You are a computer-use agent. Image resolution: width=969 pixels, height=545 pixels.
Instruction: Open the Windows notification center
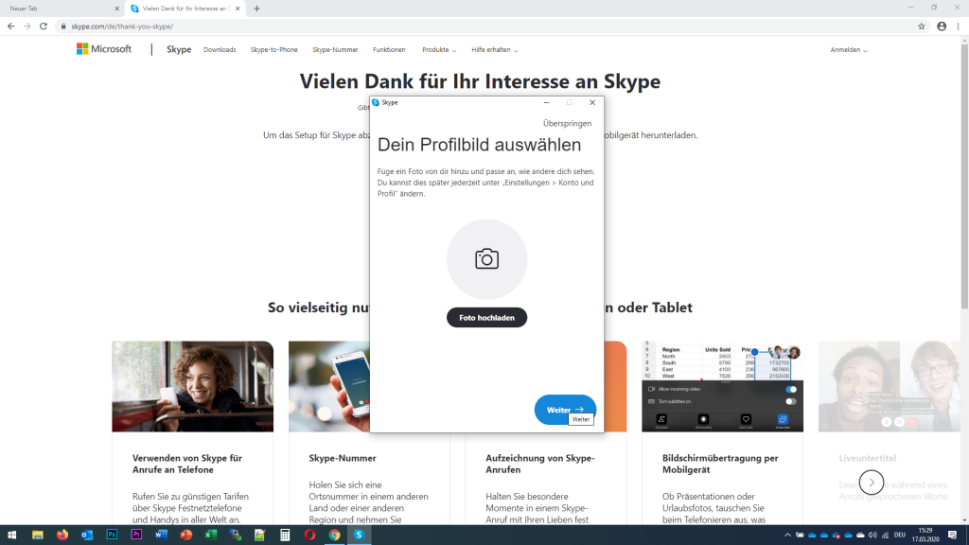point(952,536)
